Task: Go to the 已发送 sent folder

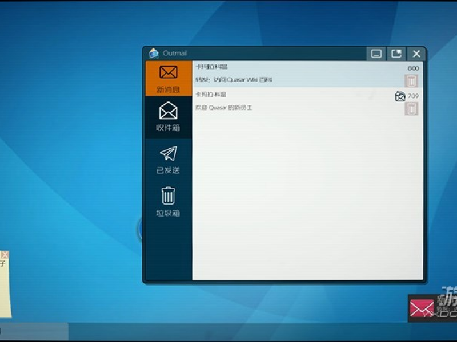Action: click(x=168, y=159)
